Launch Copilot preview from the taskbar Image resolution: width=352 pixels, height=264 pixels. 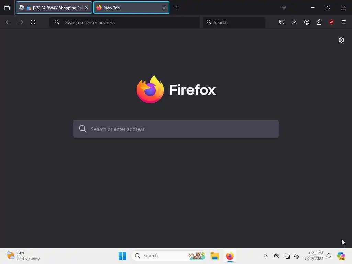341,256
